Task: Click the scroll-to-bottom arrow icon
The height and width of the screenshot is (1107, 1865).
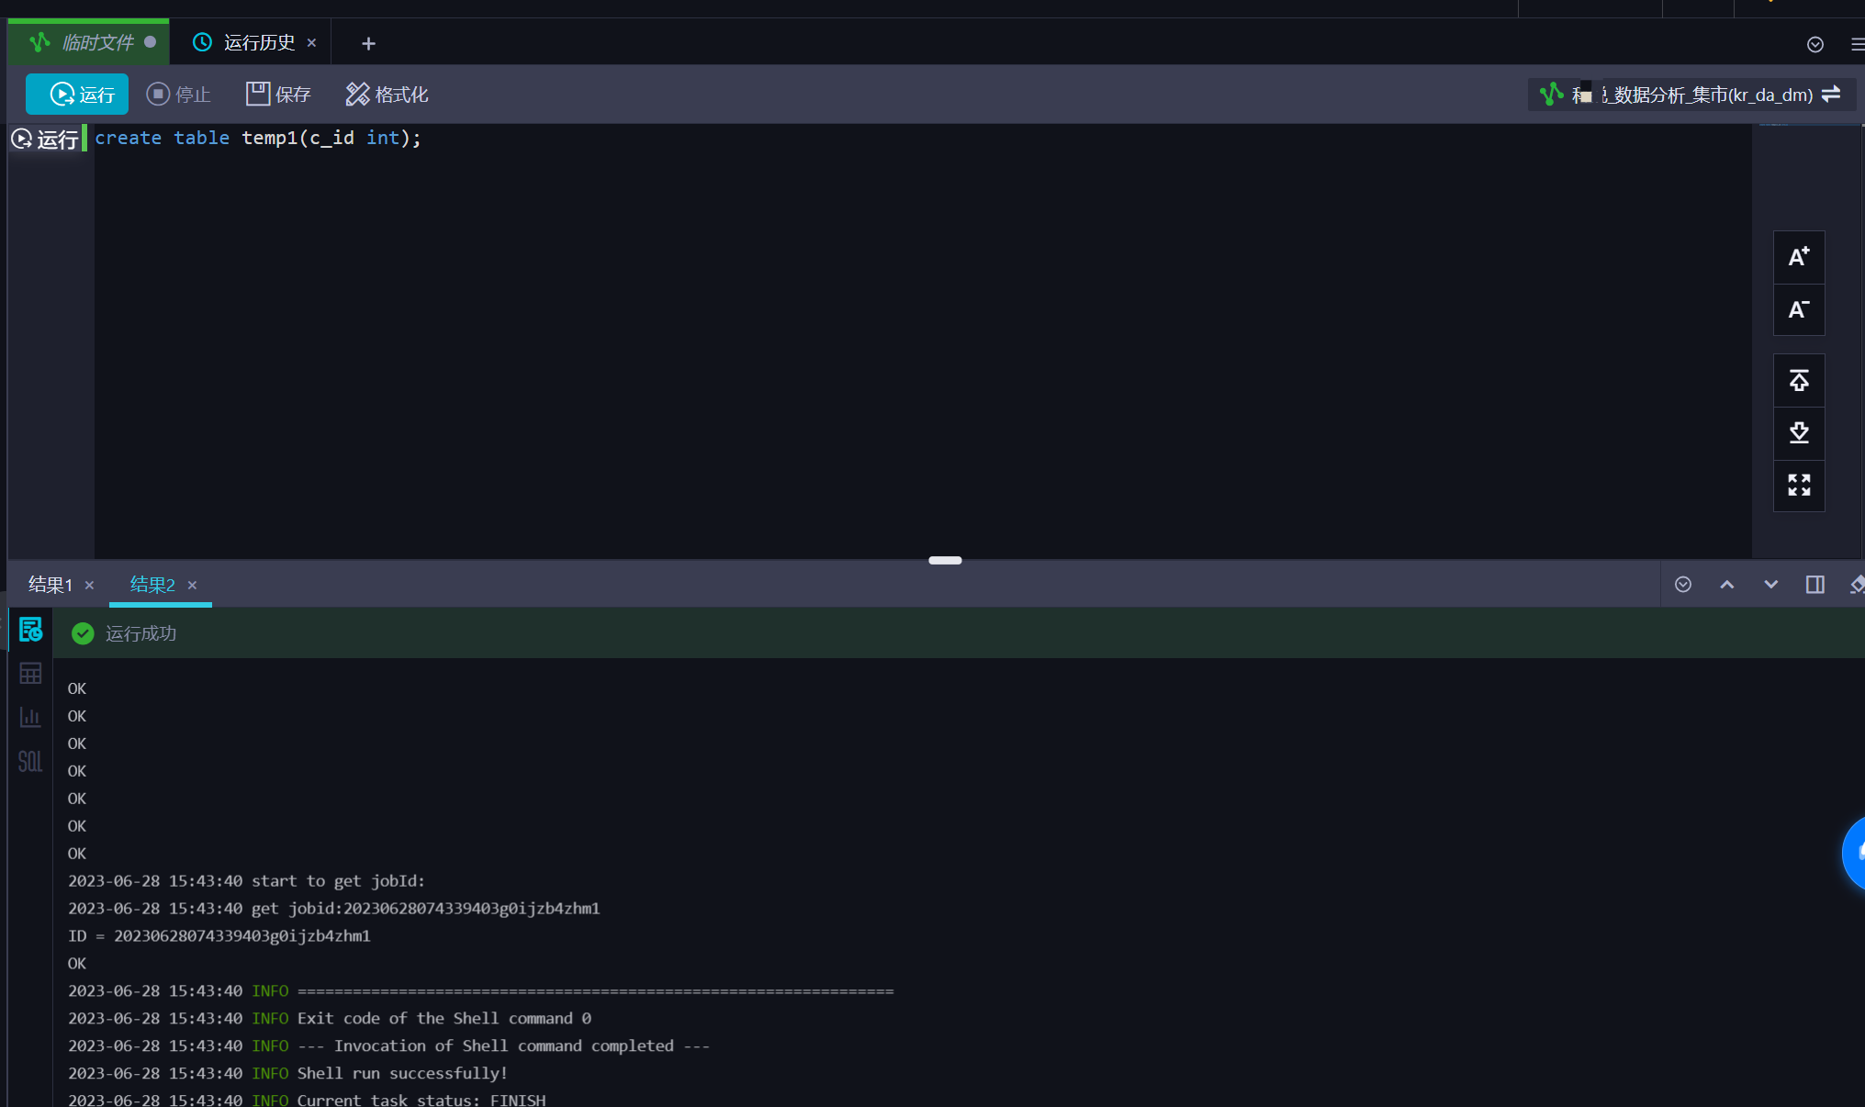Action: (1798, 432)
